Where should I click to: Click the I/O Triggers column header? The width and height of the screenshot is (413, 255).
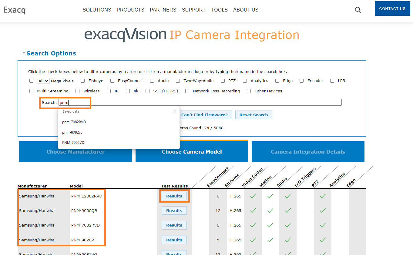point(305,177)
